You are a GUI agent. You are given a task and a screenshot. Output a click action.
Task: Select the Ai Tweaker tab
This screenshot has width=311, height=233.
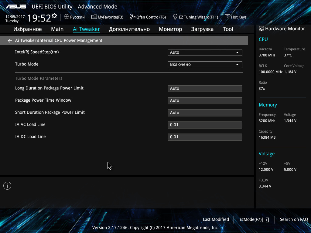pyautogui.click(x=86, y=29)
